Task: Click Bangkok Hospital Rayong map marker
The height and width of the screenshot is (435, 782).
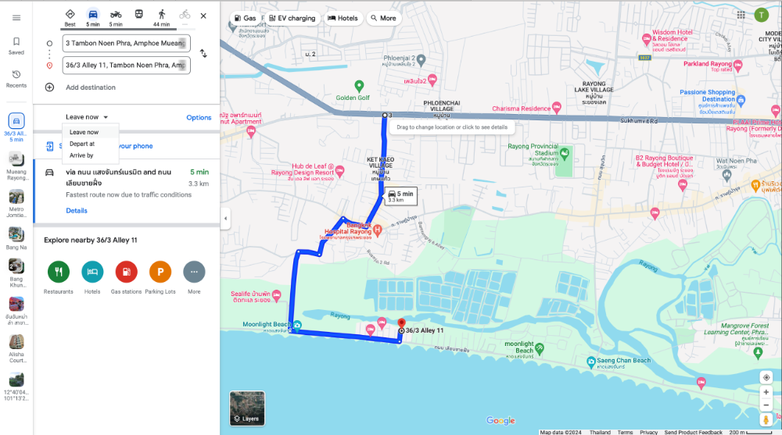Action: pyautogui.click(x=378, y=230)
